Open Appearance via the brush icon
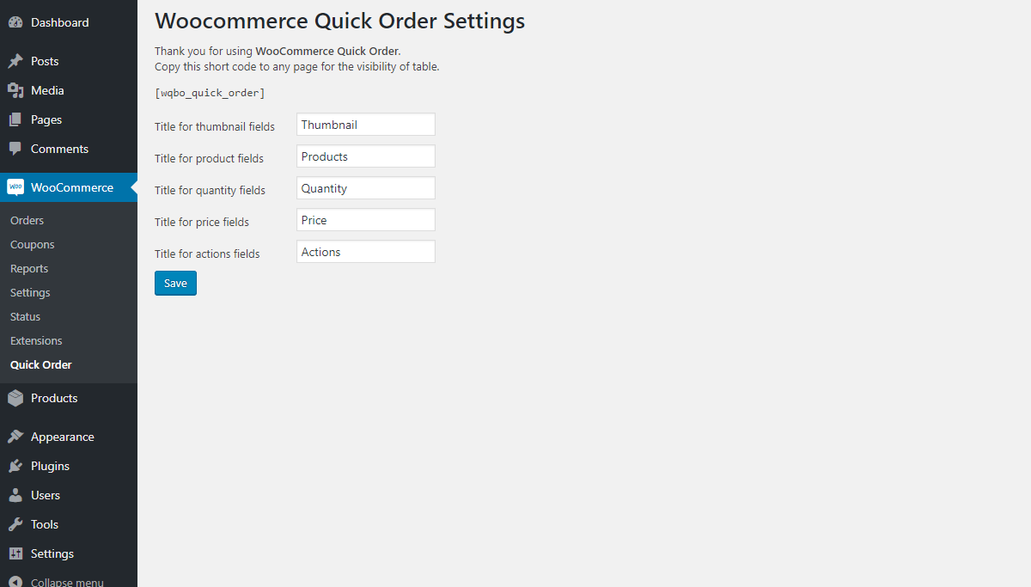The image size is (1031, 587). pos(17,436)
